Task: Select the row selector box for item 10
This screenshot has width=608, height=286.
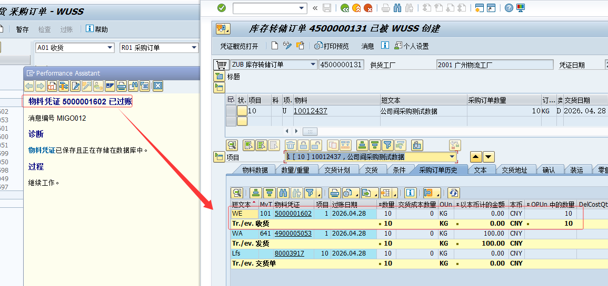Action: (231, 111)
